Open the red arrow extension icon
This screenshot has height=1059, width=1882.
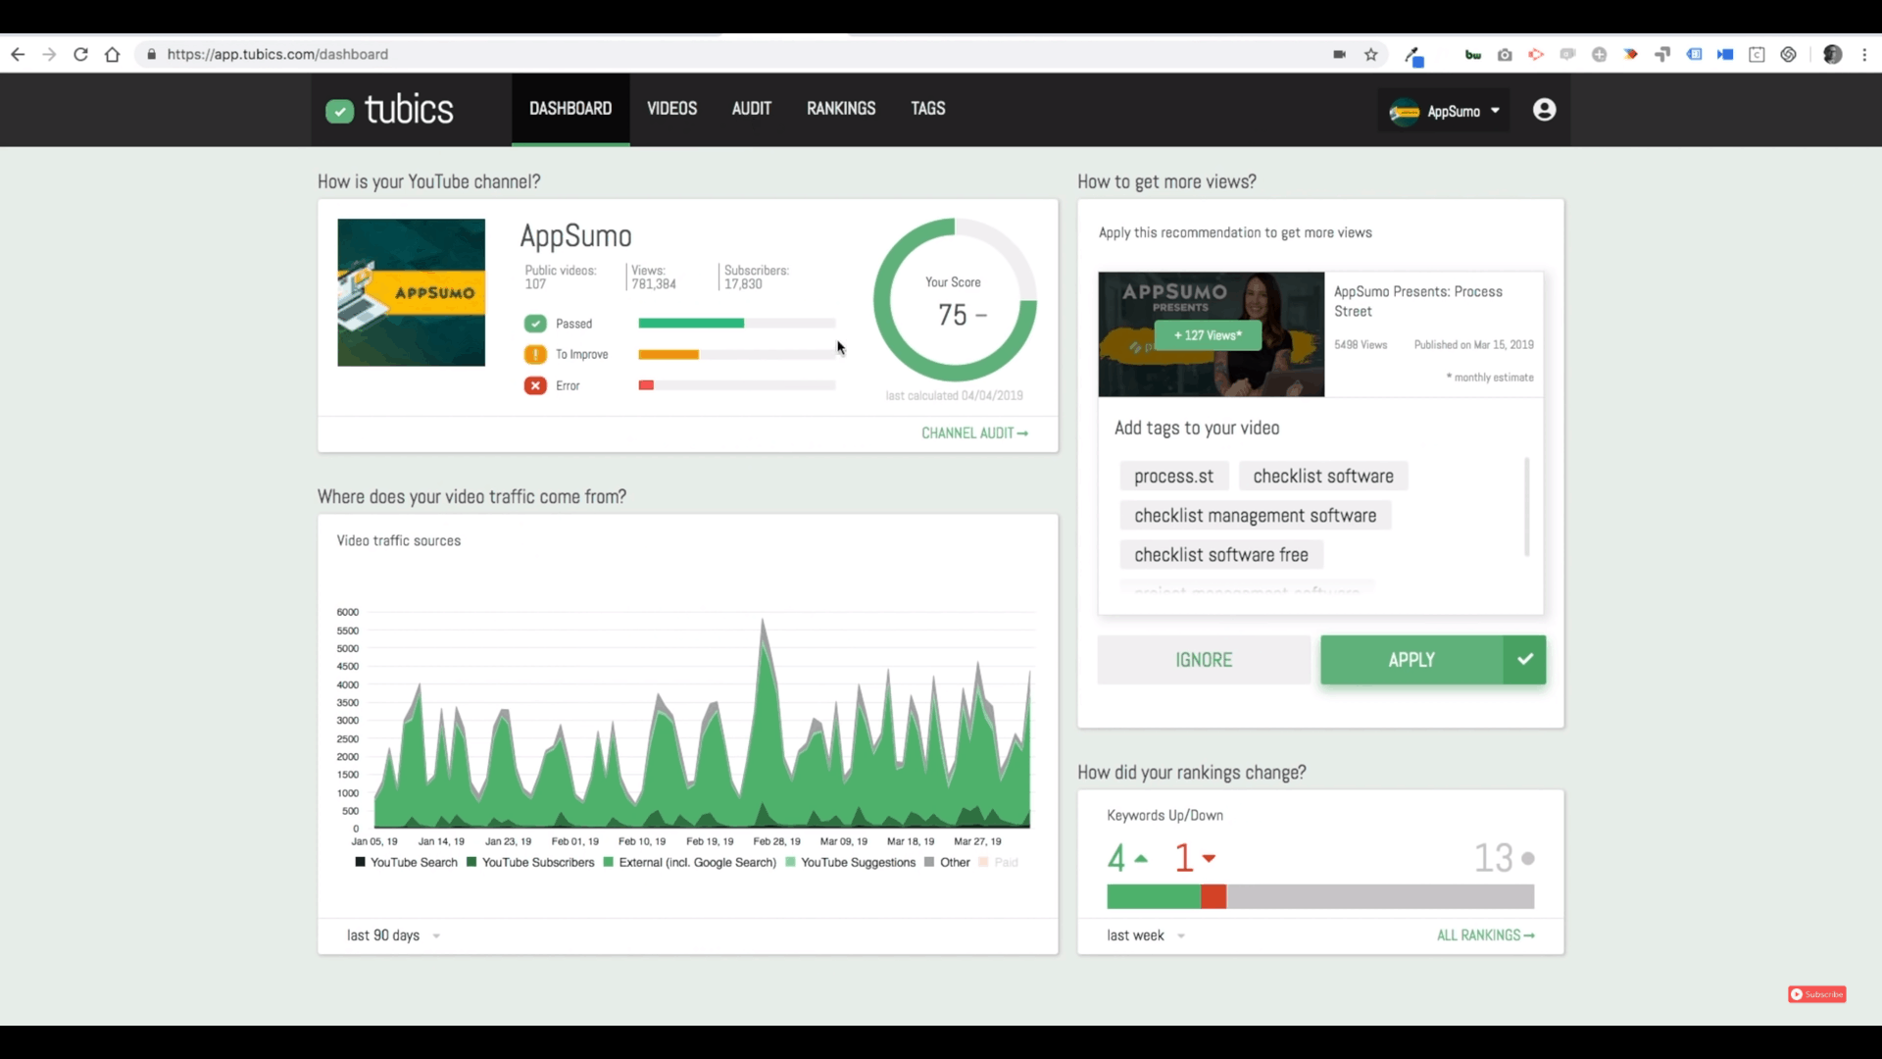[1536, 55]
